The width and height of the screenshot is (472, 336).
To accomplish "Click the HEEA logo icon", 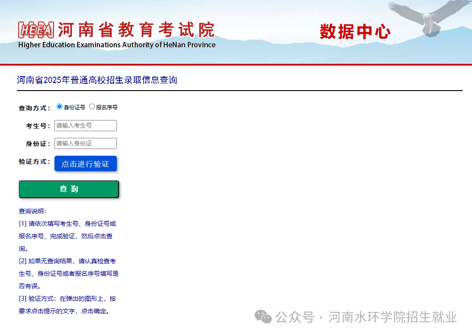I will click(x=36, y=29).
